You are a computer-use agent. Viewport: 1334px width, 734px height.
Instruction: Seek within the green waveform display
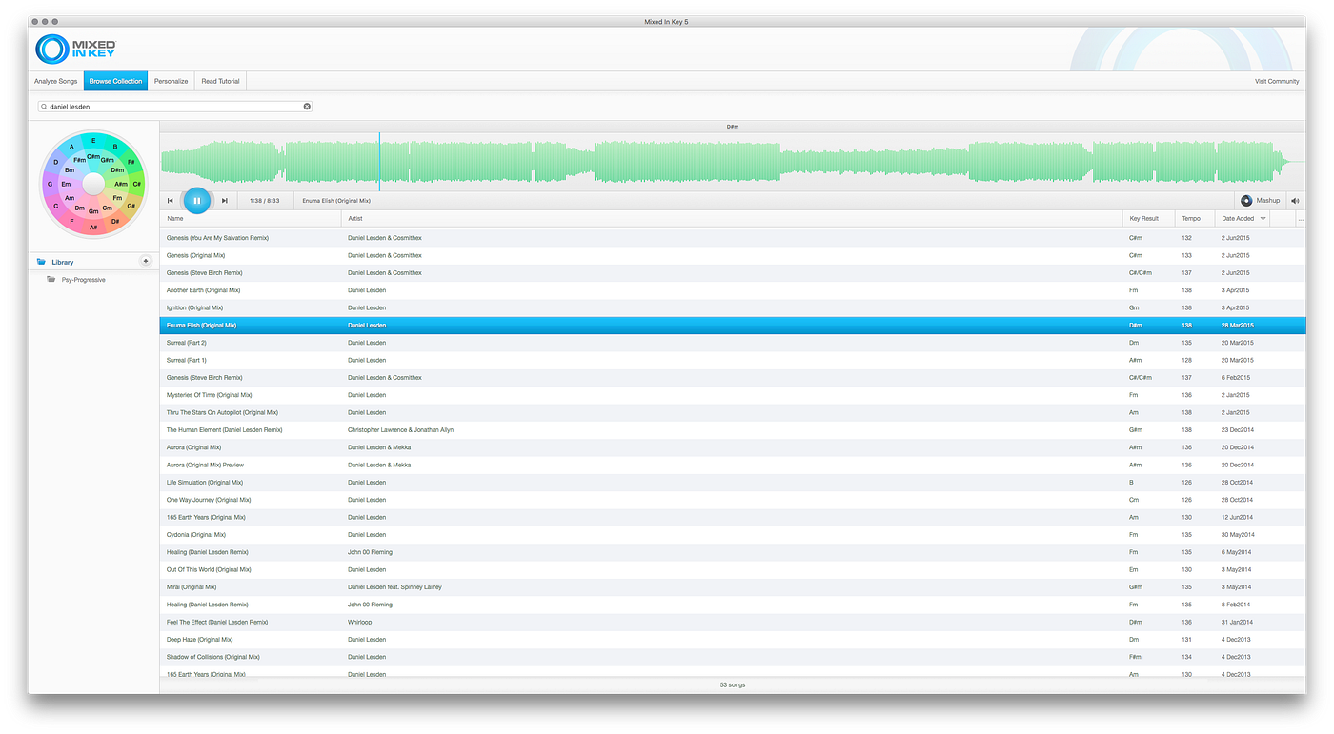click(732, 162)
